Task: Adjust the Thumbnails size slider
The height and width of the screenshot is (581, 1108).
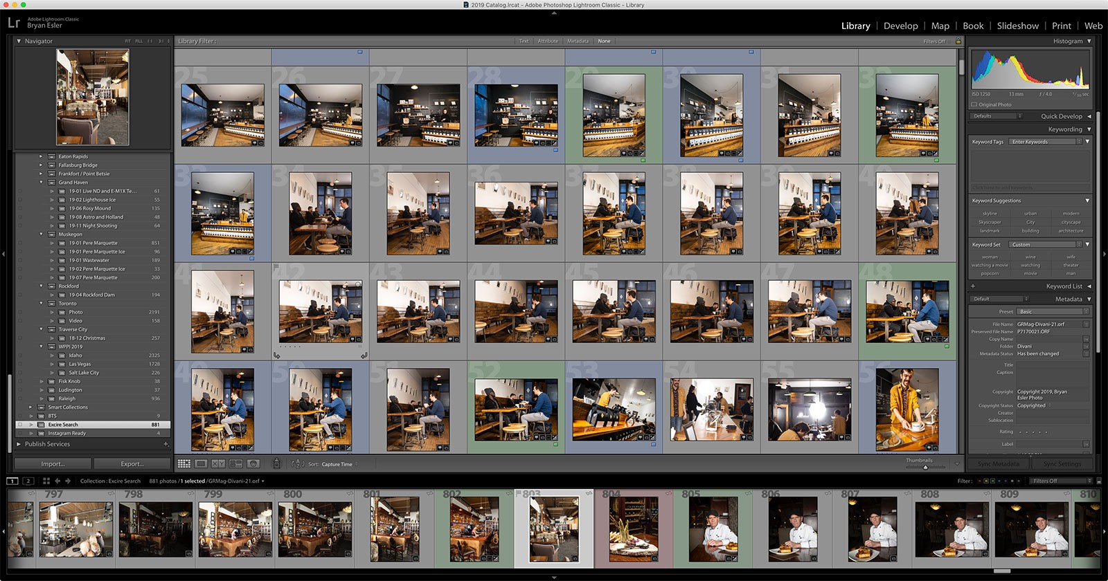Action: click(x=925, y=467)
